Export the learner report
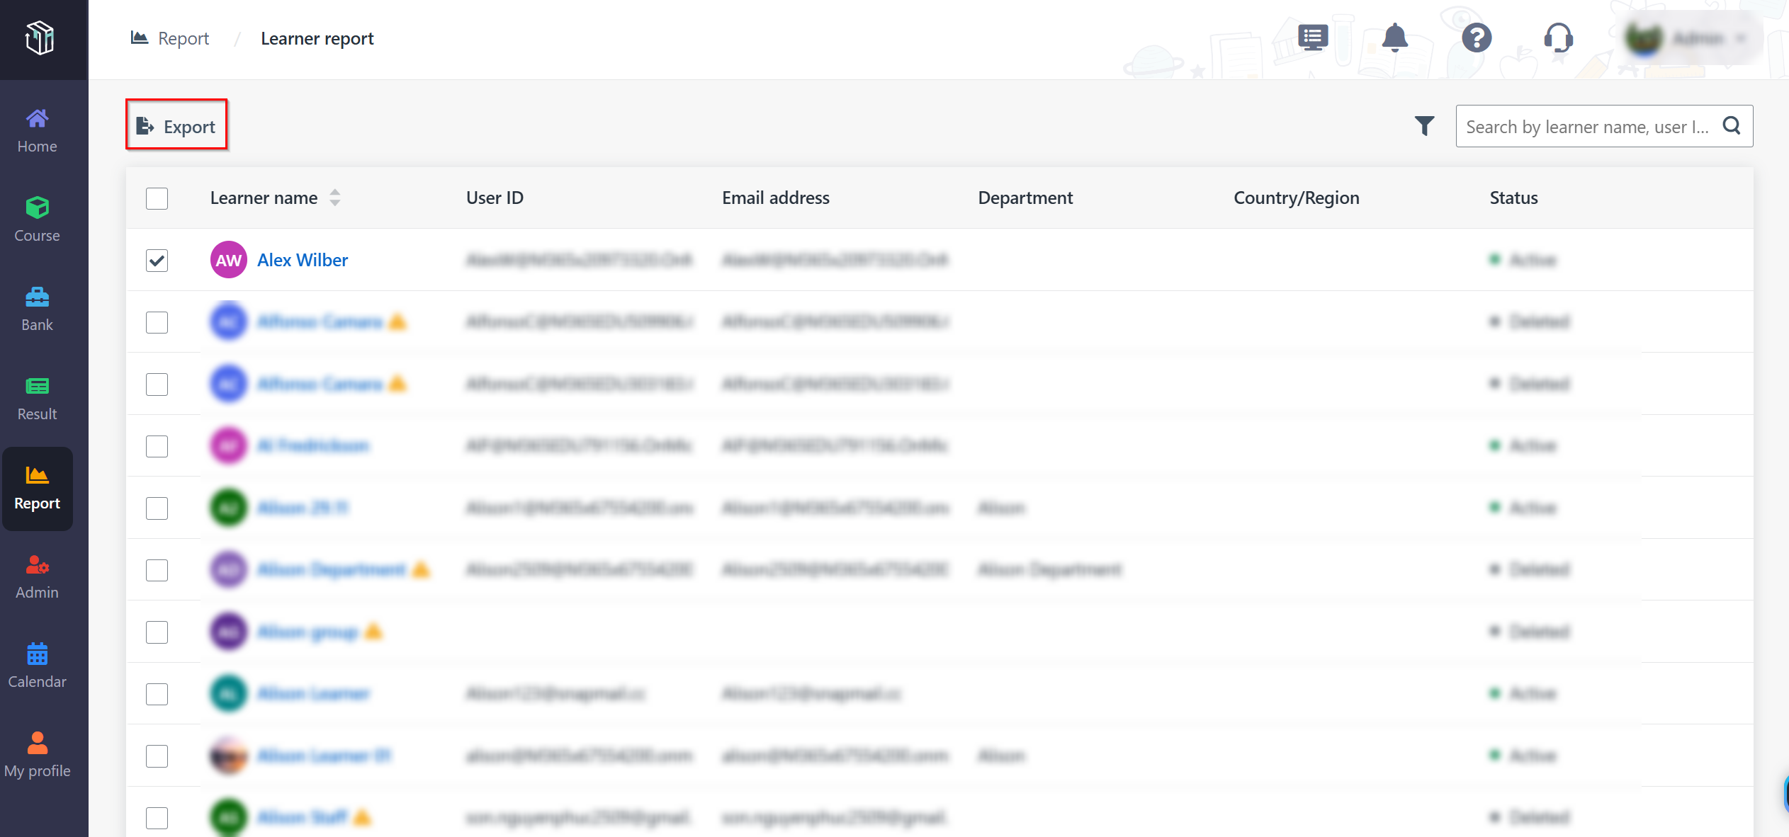The width and height of the screenshot is (1789, 837). point(176,125)
